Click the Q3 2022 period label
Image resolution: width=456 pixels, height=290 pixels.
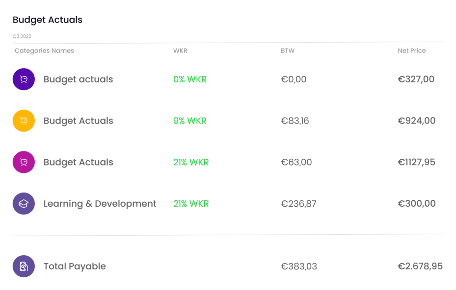point(22,36)
